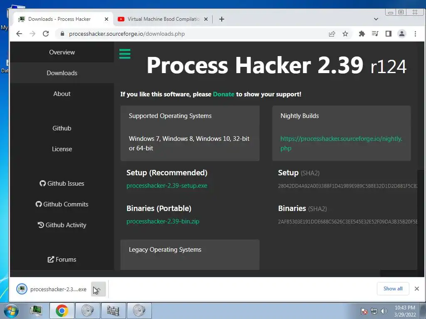The height and width of the screenshot is (319, 426).
Task: Open a new tab with plus button
Action: pos(222,19)
